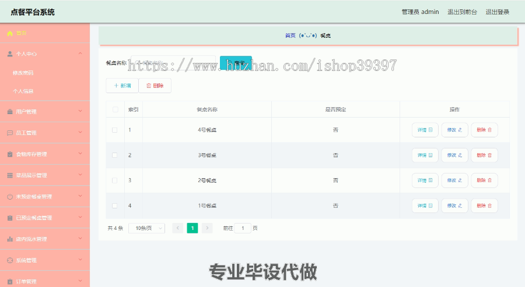Click the edit pencil icon for 2号餐桌
The height and width of the screenshot is (287, 525).
coord(460,180)
